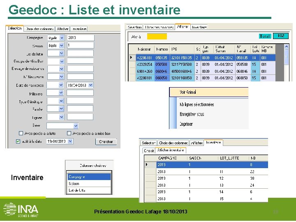
Task: Click the INRA logo
Action: tap(21, 210)
